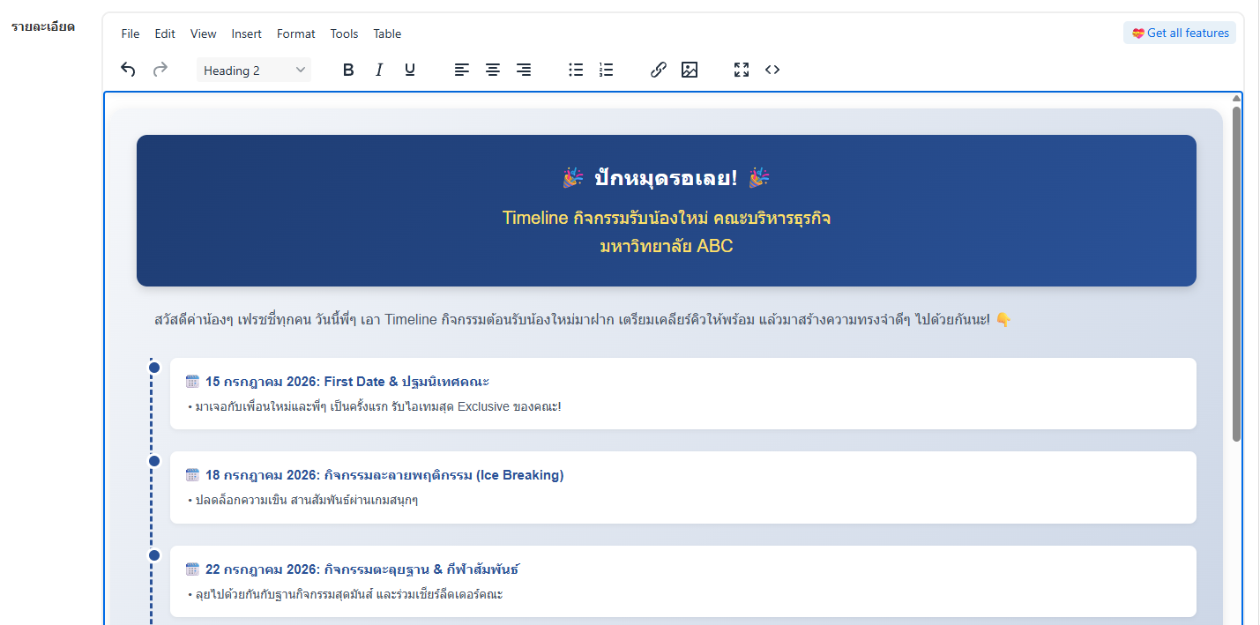Insert an image
Image resolution: width=1260 pixels, height=625 pixels.
point(690,70)
